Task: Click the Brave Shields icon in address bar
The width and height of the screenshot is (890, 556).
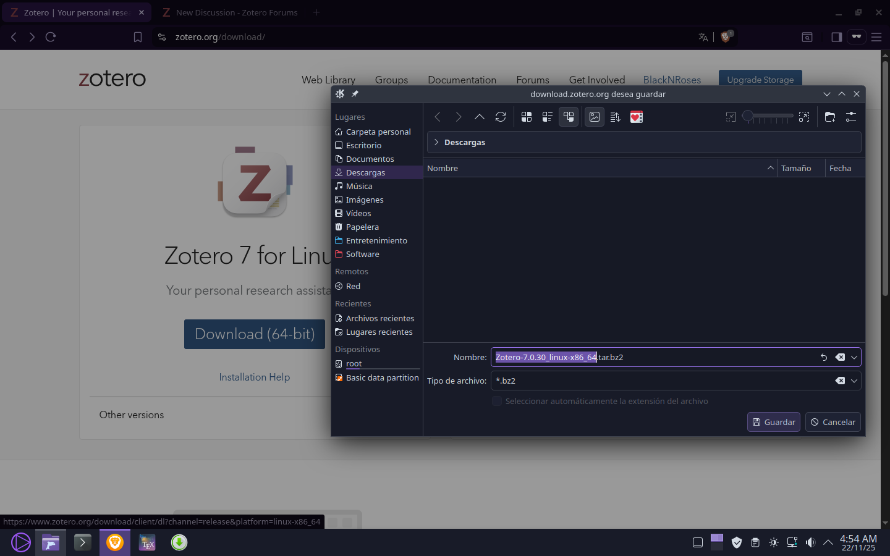Action: click(x=726, y=37)
